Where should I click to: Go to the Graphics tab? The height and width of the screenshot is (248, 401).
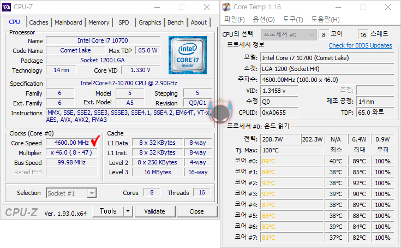coord(150,22)
